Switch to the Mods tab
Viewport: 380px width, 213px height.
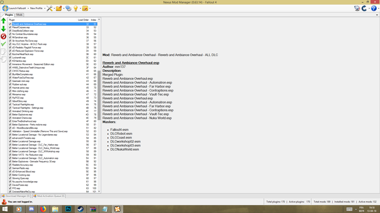coord(19,15)
